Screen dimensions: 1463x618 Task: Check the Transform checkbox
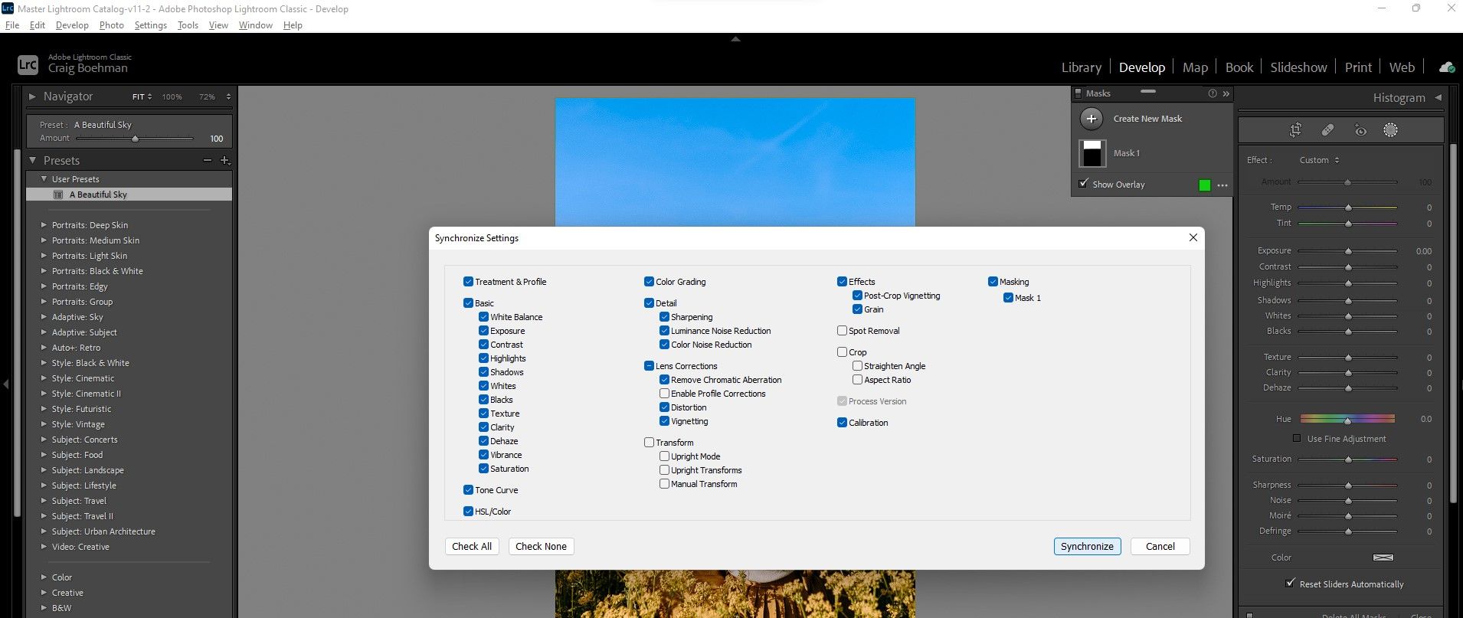649,443
